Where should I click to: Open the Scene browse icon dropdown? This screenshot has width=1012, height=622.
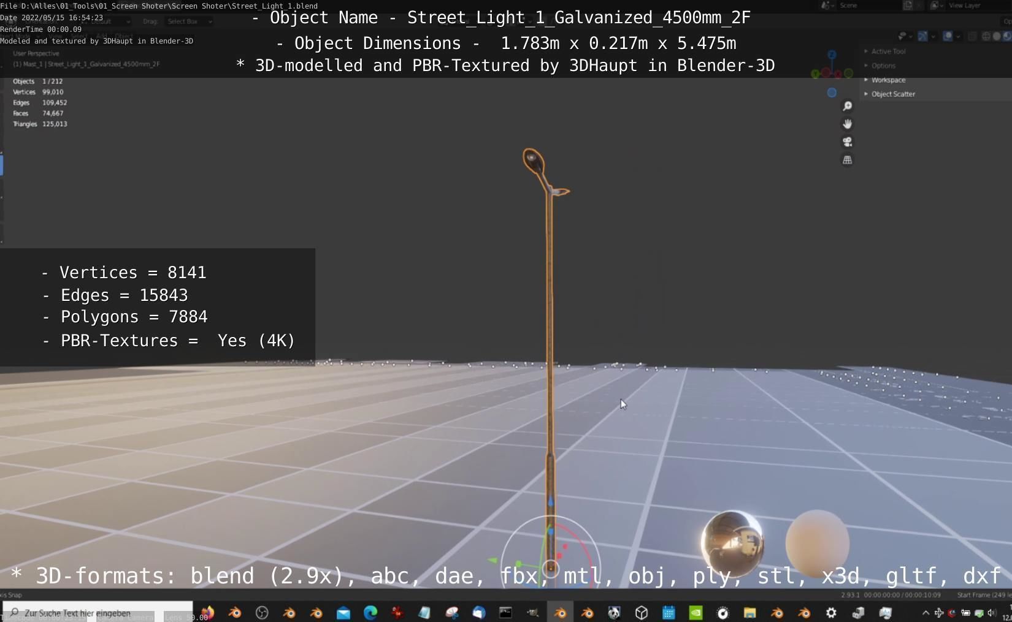tap(828, 6)
